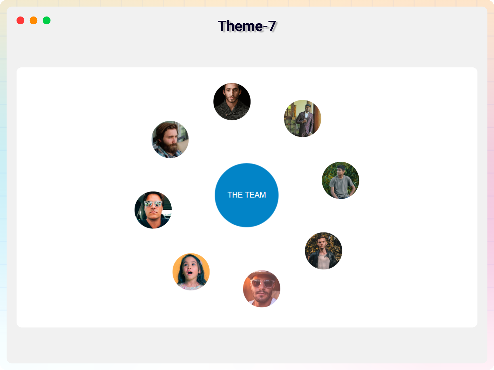Click the man in dark sweater avatar
494x370 pixels.
point(232,102)
